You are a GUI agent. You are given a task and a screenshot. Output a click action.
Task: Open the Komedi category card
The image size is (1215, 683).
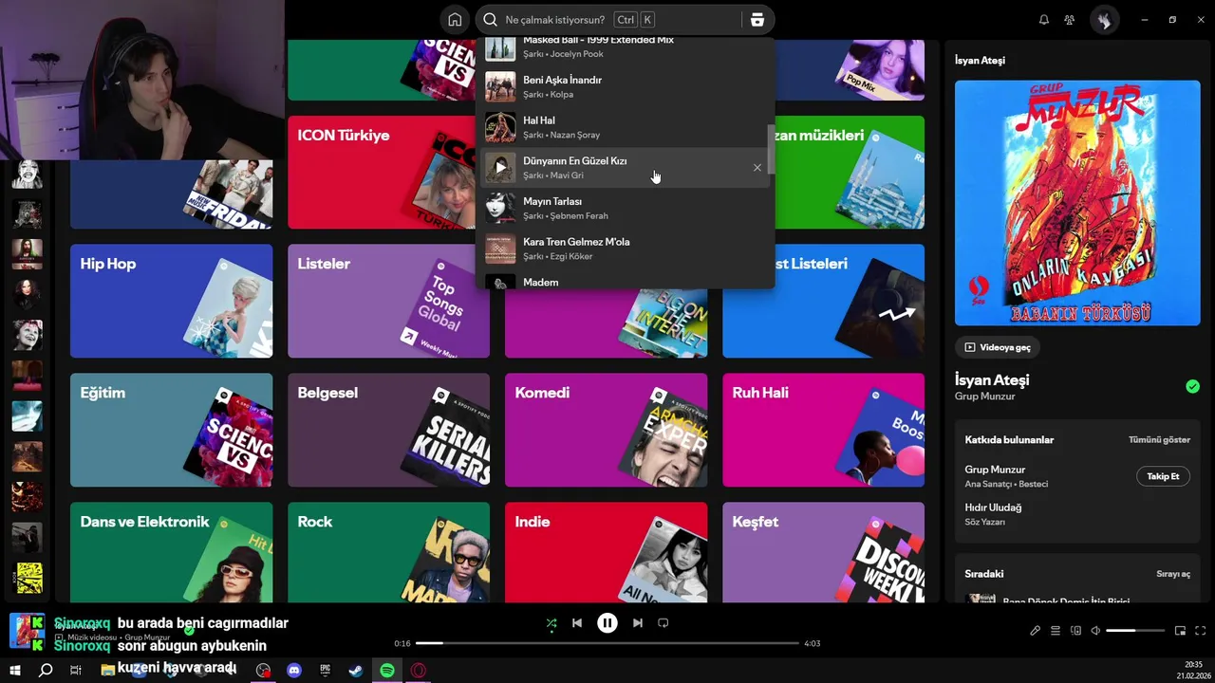tap(606, 430)
